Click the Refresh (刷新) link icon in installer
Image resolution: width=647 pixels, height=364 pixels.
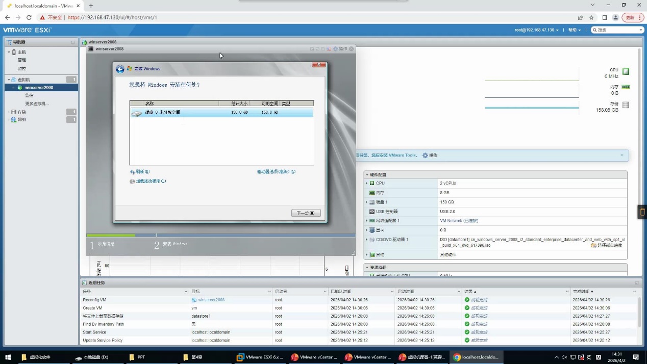pos(132,172)
